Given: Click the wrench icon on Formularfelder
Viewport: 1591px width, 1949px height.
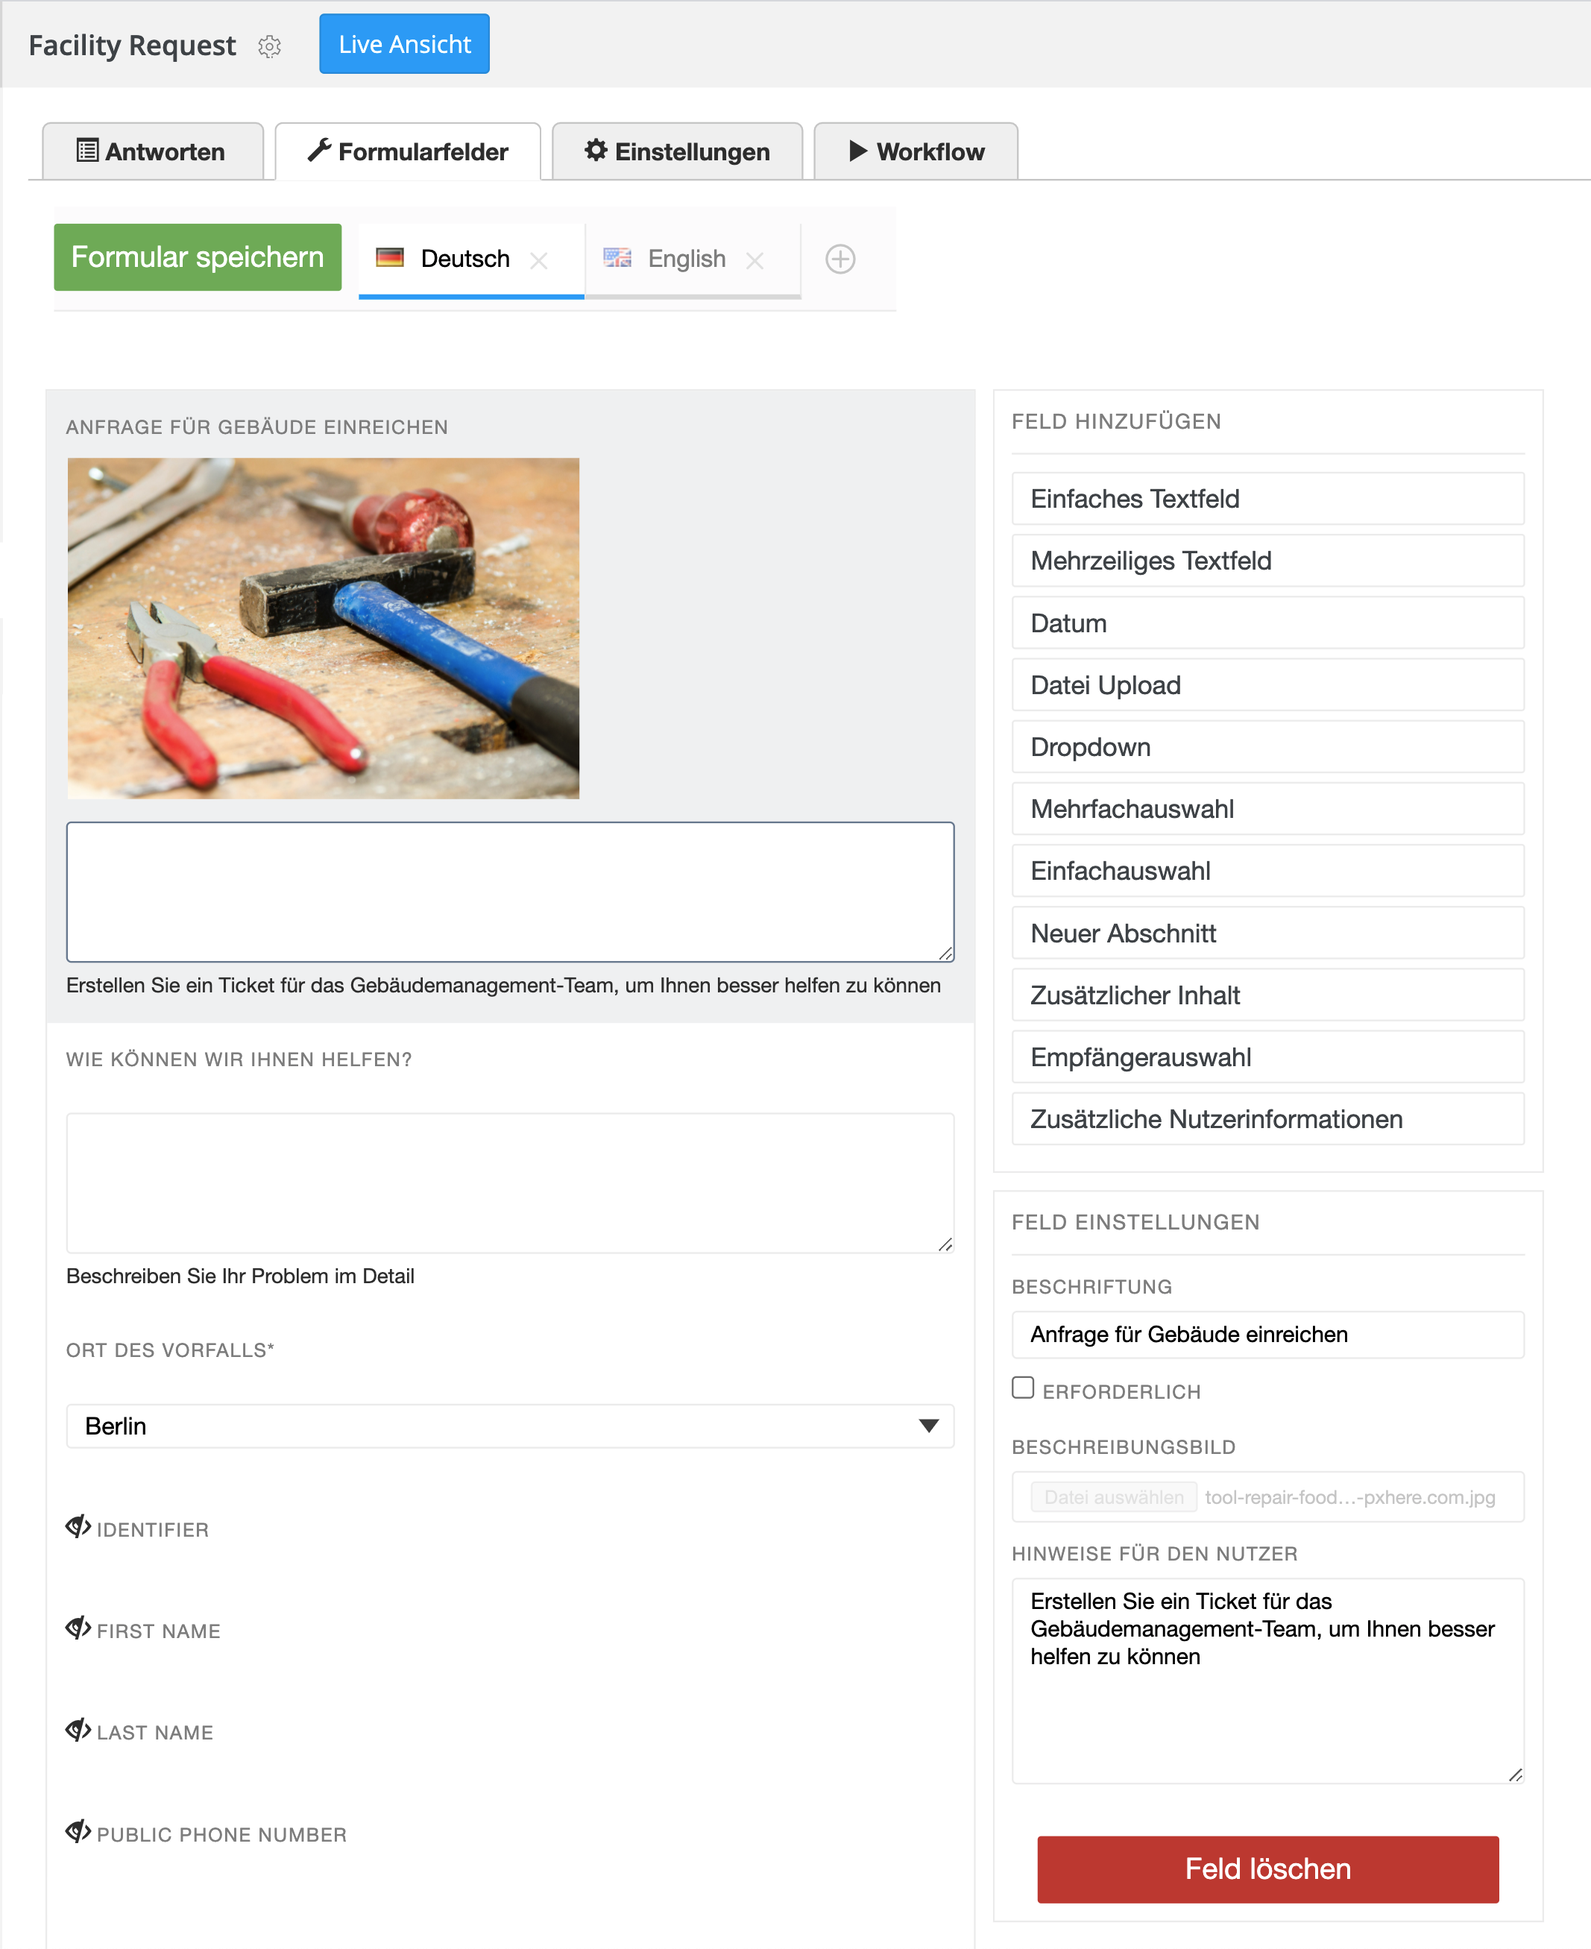Looking at the screenshot, I should coord(319,151).
